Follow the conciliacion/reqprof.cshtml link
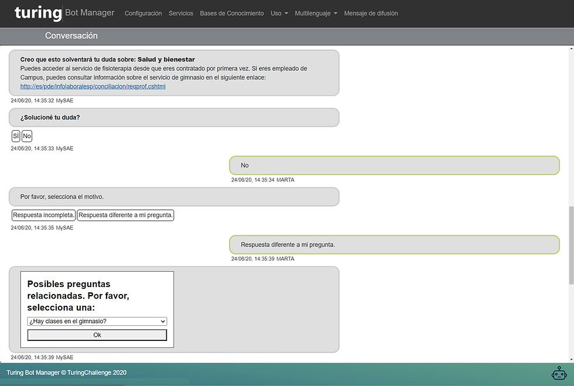This screenshot has height=386, width=574. click(93, 87)
